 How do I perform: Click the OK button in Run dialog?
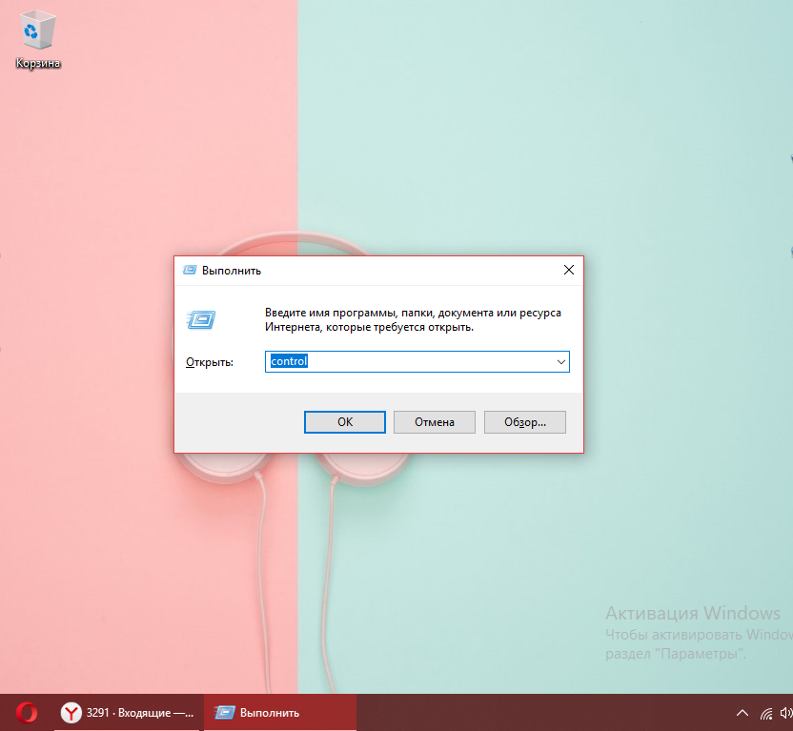[x=344, y=422]
